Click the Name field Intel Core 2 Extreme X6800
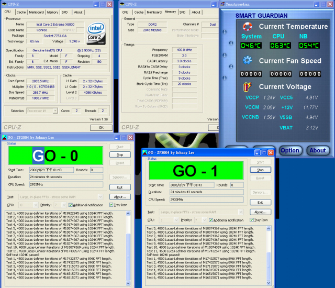The height and width of the screenshot is (288, 335). (x=55, y=25)
